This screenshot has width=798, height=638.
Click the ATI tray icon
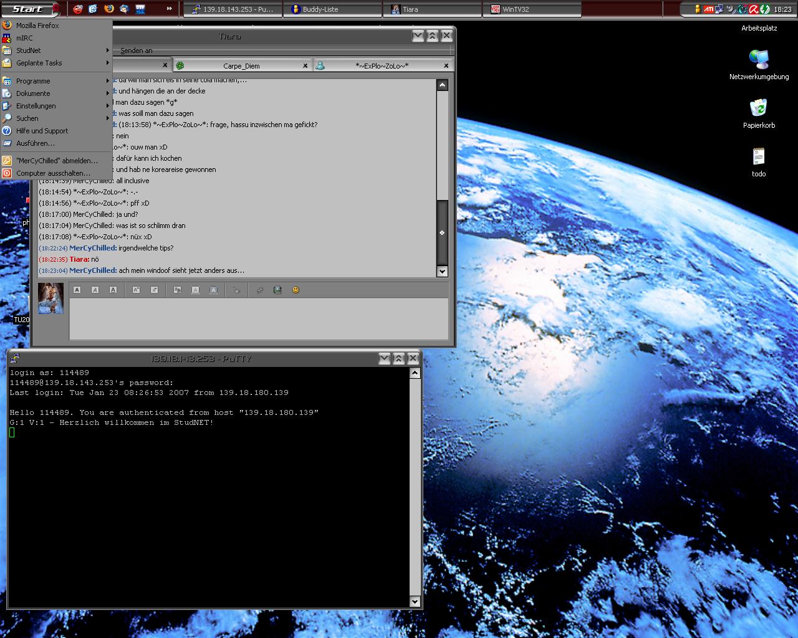pos(709,9)
